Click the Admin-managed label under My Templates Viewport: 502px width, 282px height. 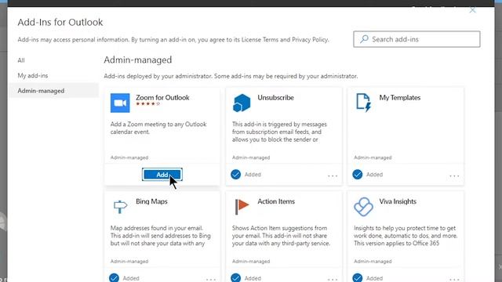[373, 157]
